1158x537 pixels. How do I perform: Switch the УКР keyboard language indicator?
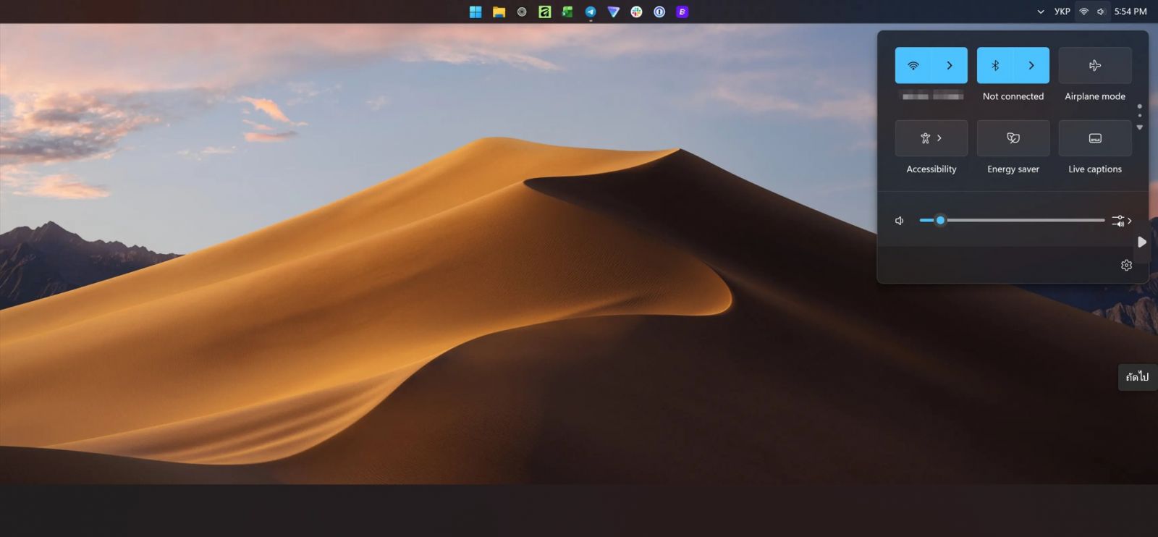click(1062, 12)
